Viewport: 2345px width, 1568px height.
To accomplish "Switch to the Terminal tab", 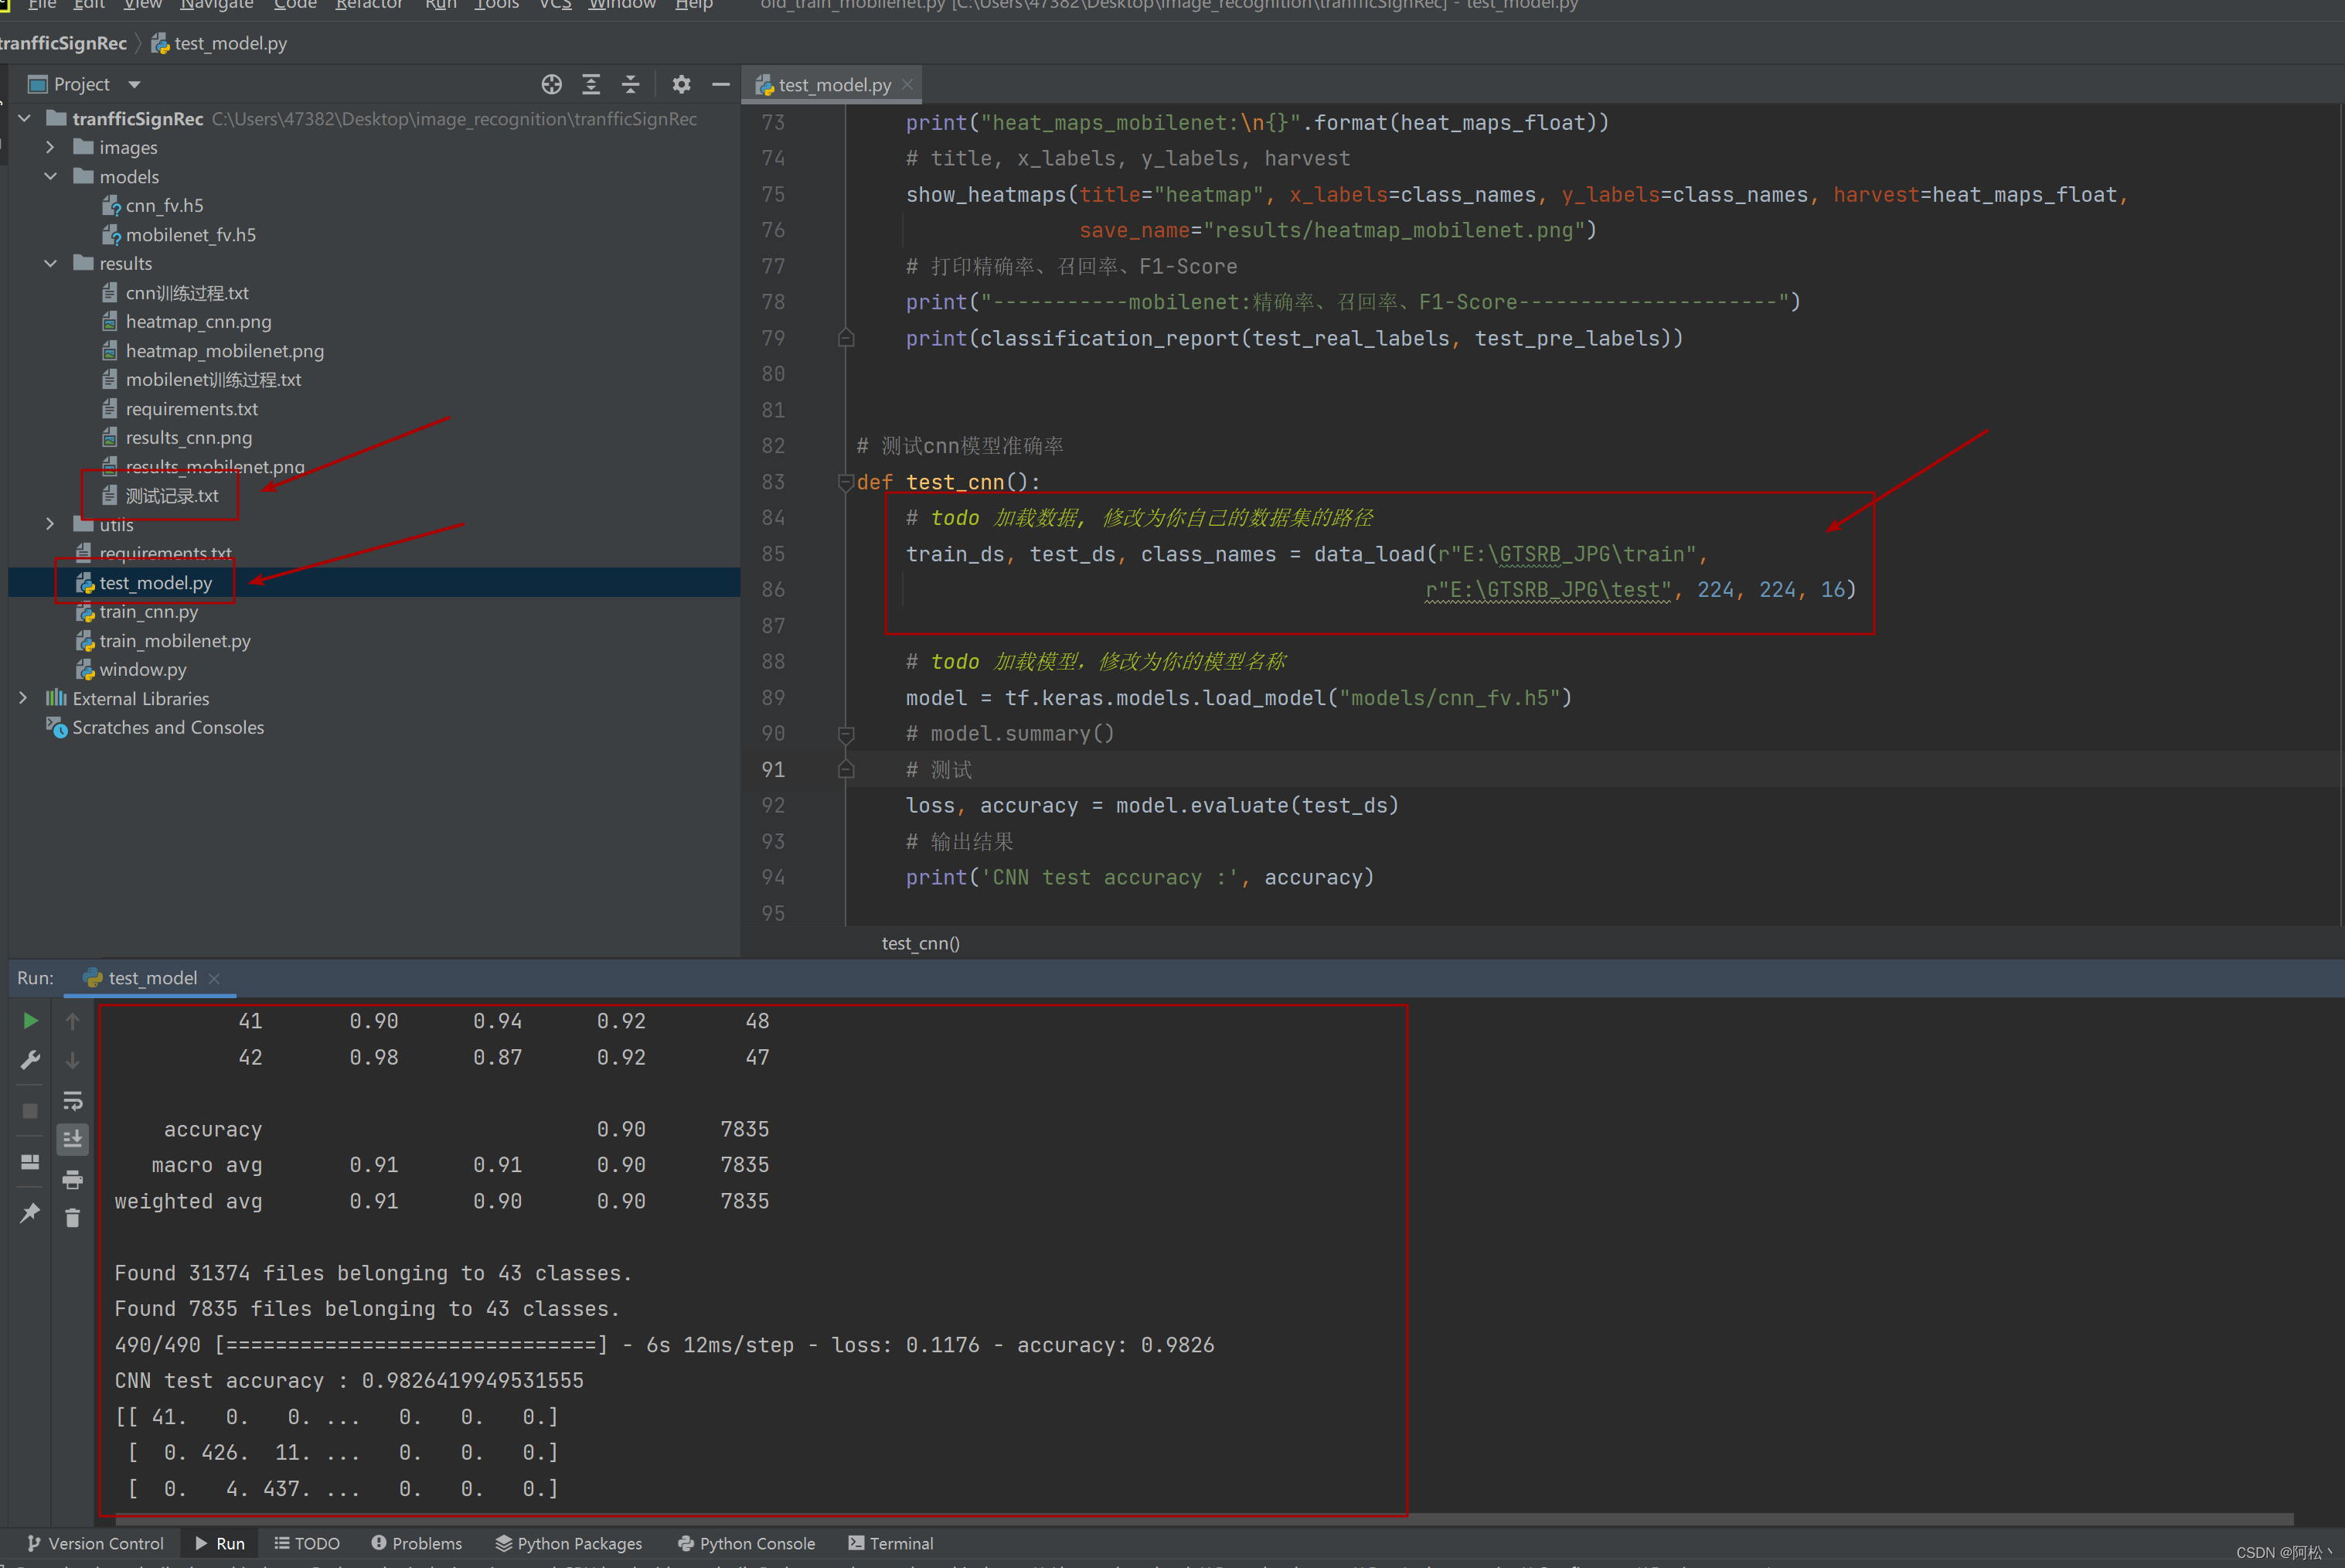I will click(x=890, y=1543).
